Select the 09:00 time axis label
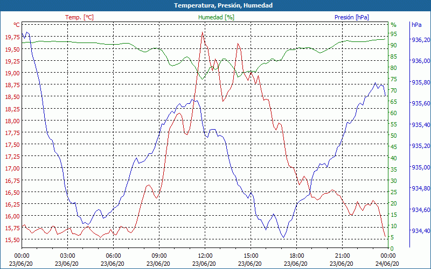 click(159, 256)
